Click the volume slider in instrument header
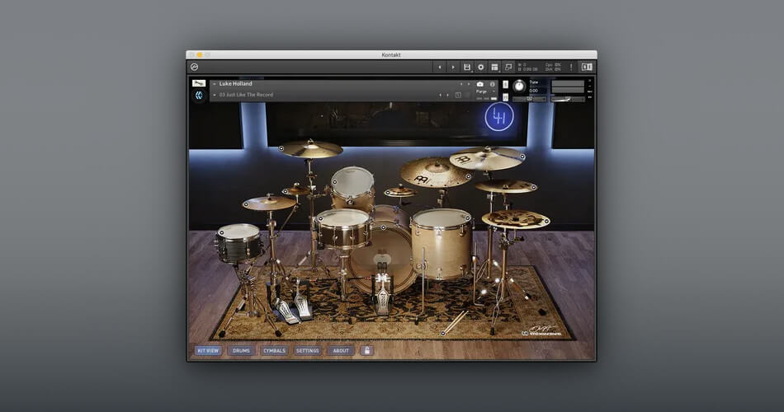This screenshot has width=784, height=412. (x=568, y=100)
